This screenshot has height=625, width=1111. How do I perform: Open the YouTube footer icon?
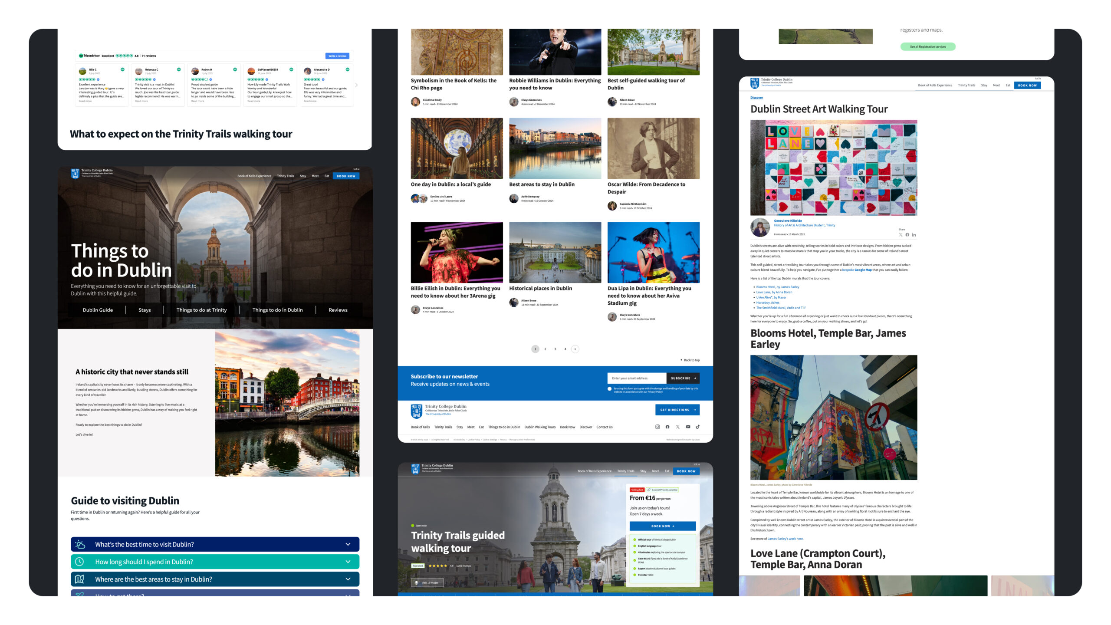(688, 427)
